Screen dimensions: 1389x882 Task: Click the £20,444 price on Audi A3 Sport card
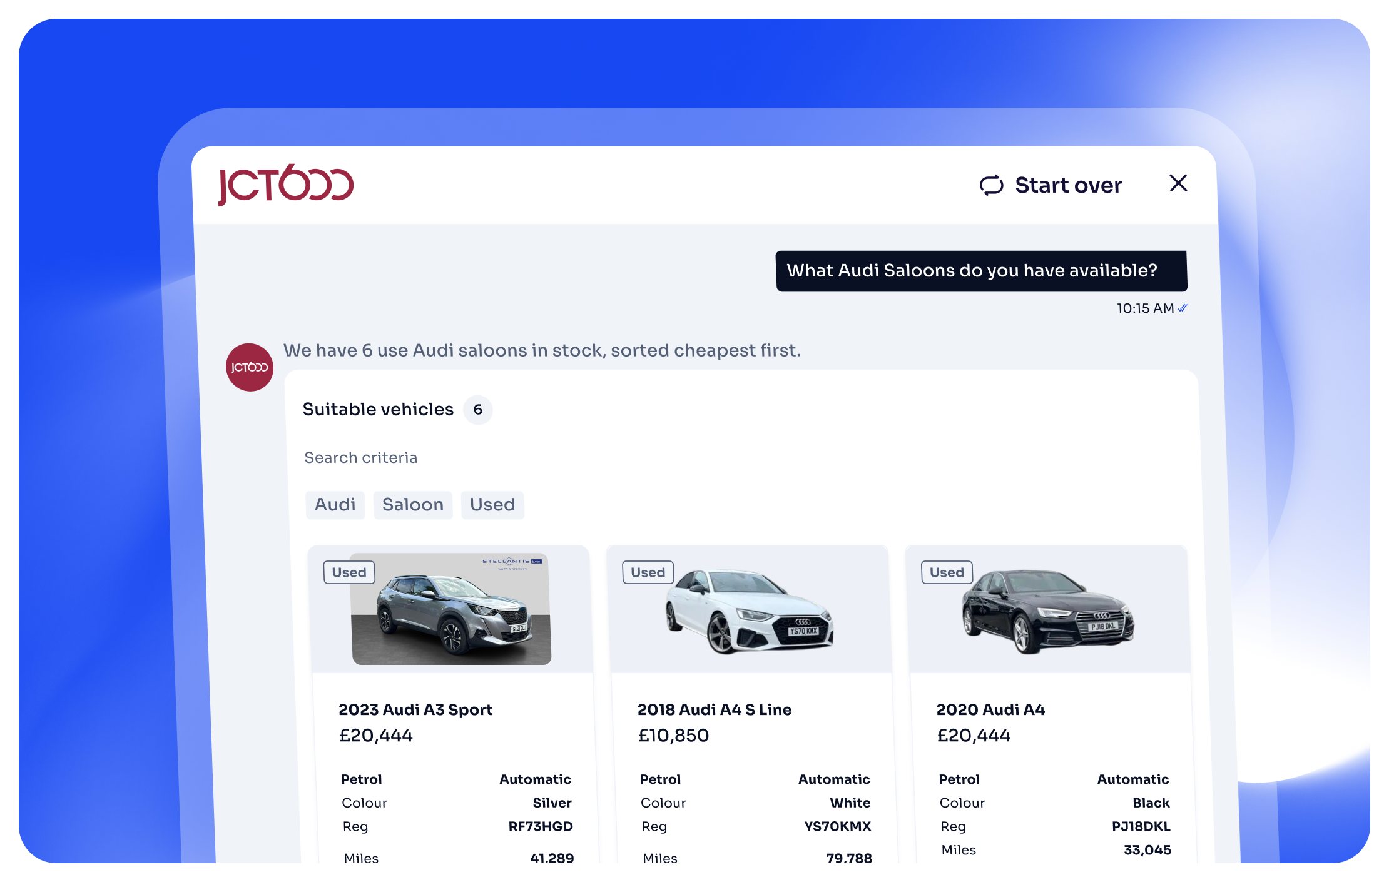click(376, 736)
